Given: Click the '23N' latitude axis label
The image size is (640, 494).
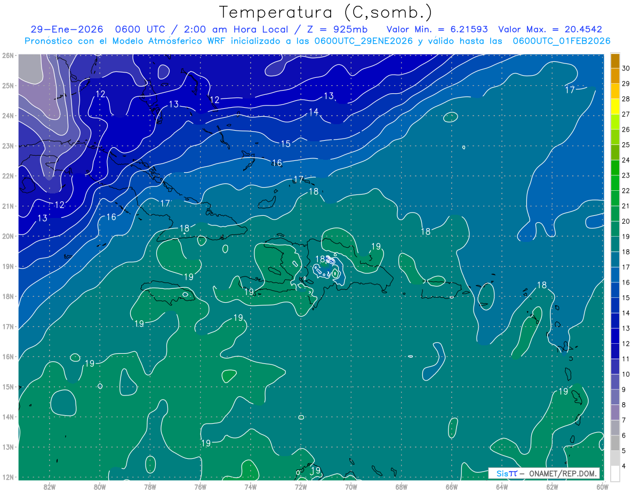Looking at the screenshot, I should point(7,145).
